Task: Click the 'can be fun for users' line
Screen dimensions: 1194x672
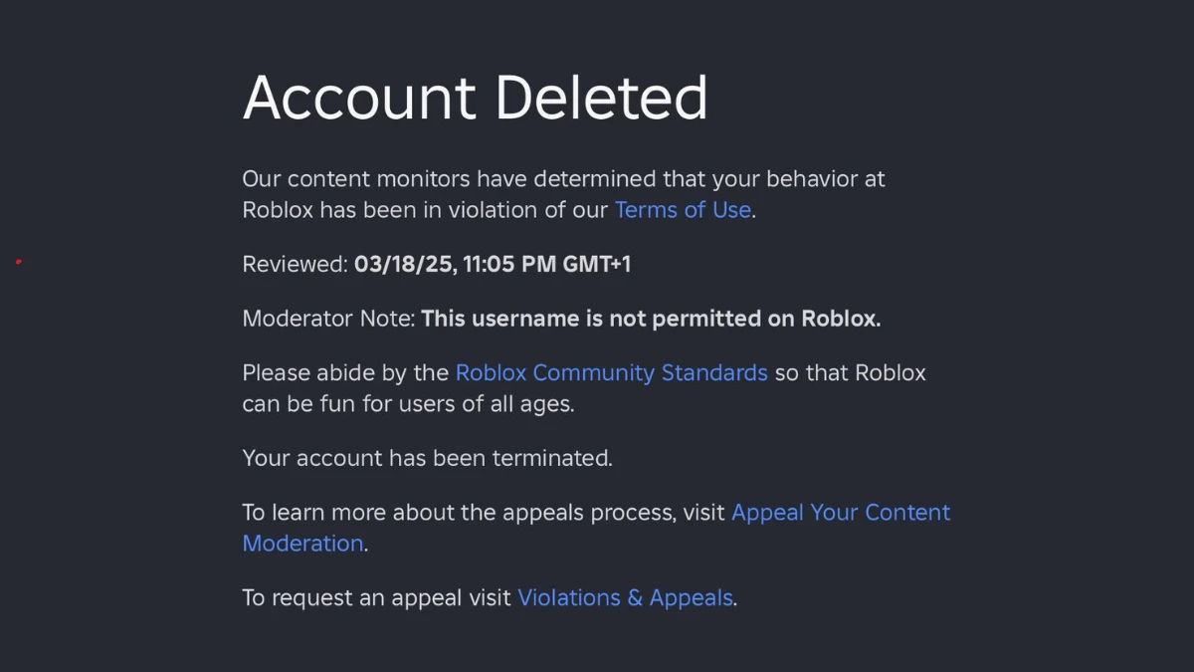Action: click(408, 404)
